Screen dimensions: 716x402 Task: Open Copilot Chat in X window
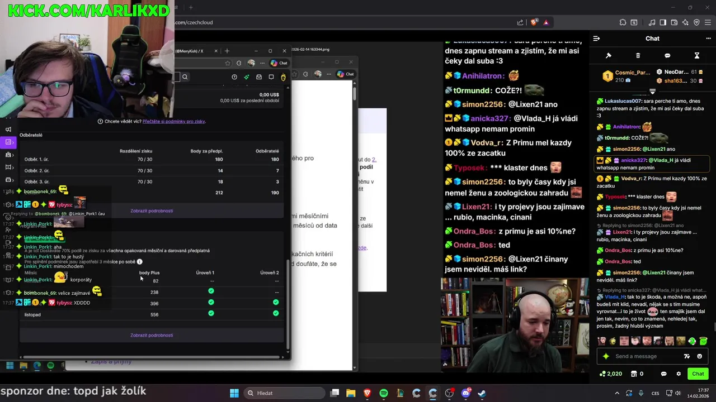pos(279,63)
